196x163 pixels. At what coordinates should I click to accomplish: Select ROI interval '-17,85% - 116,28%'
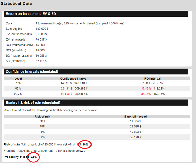(153, 89)
